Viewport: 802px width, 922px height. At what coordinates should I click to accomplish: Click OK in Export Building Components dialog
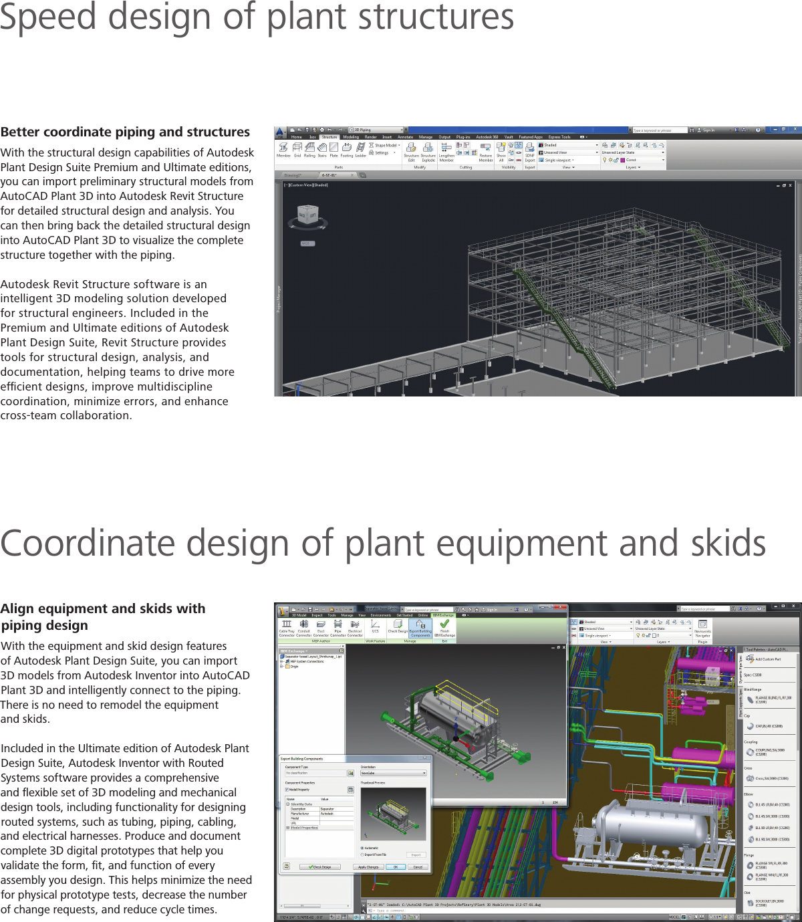tap(396, 867)
